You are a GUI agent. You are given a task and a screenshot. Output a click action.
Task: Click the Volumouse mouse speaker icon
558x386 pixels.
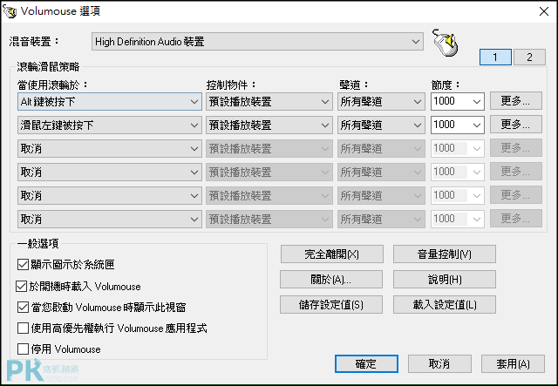pyautogui.click(x=446, y=43)
